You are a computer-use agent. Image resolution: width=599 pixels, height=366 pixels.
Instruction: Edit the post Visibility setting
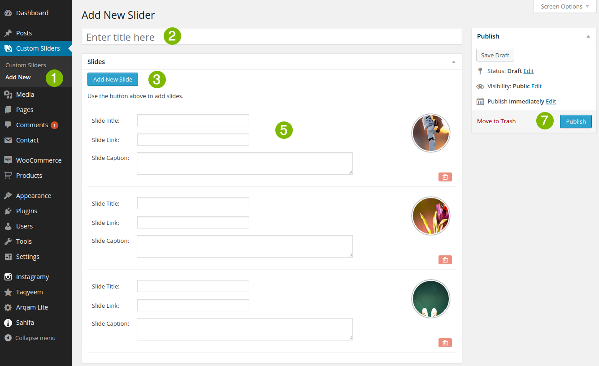pos(536,86)
